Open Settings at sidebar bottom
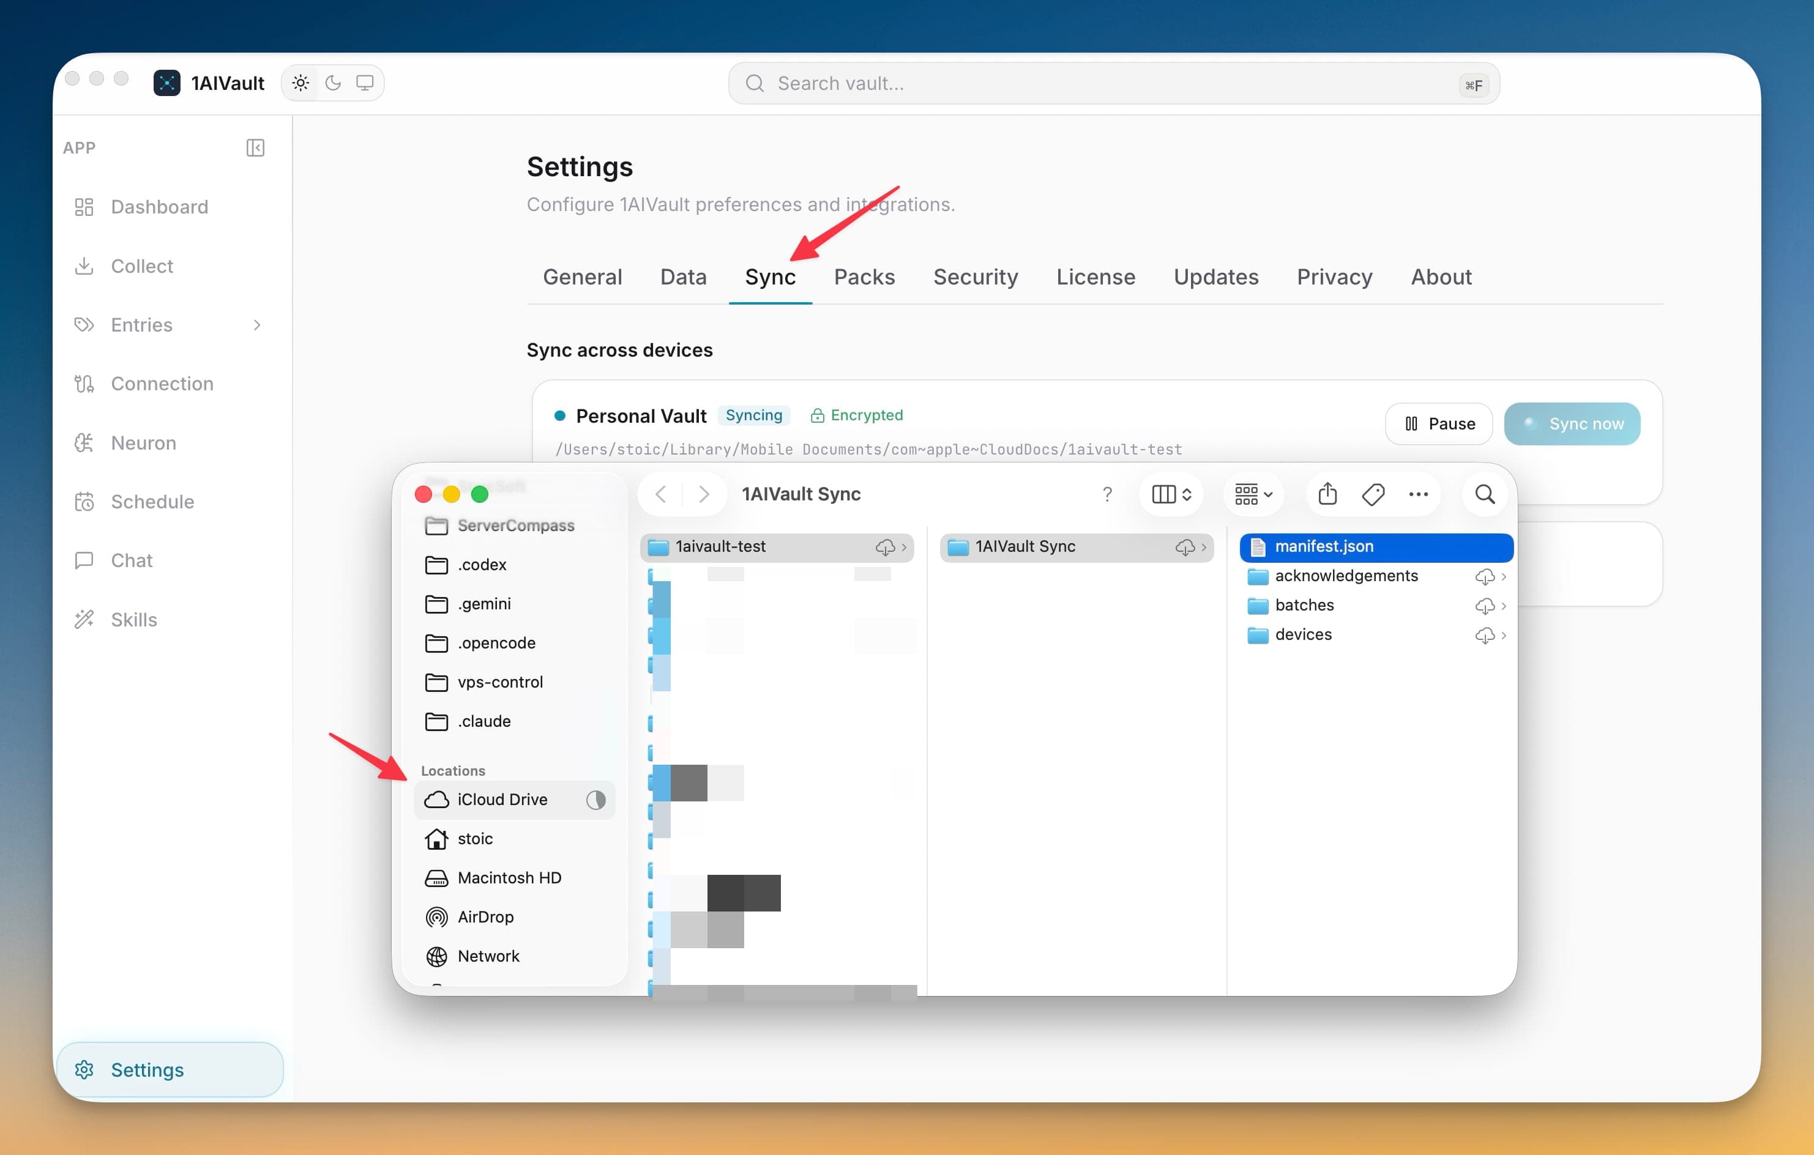 point(170,1070)
